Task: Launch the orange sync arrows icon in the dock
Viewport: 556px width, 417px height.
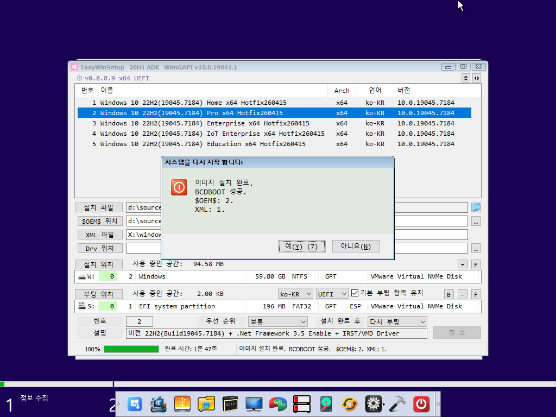Action: click(350, 404)
